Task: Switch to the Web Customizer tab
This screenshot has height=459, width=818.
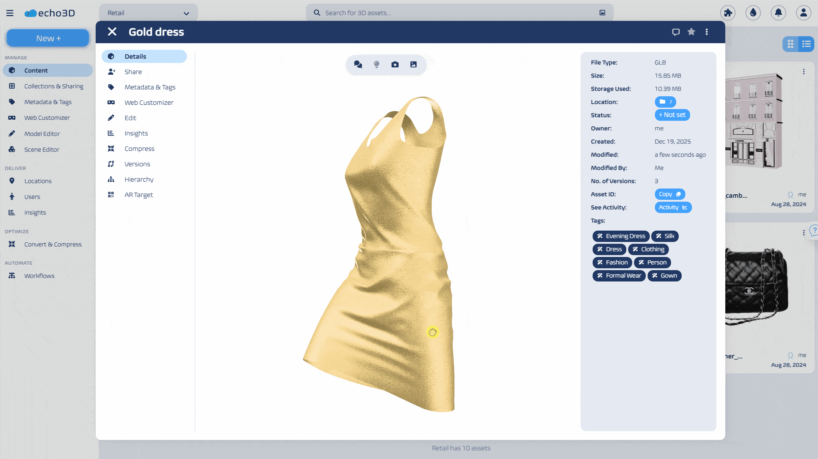Action: click(x=148, y=102)
